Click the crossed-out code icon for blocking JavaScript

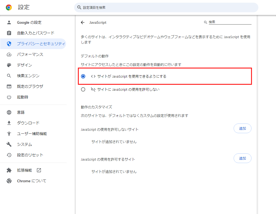click(x=93, y=89)
